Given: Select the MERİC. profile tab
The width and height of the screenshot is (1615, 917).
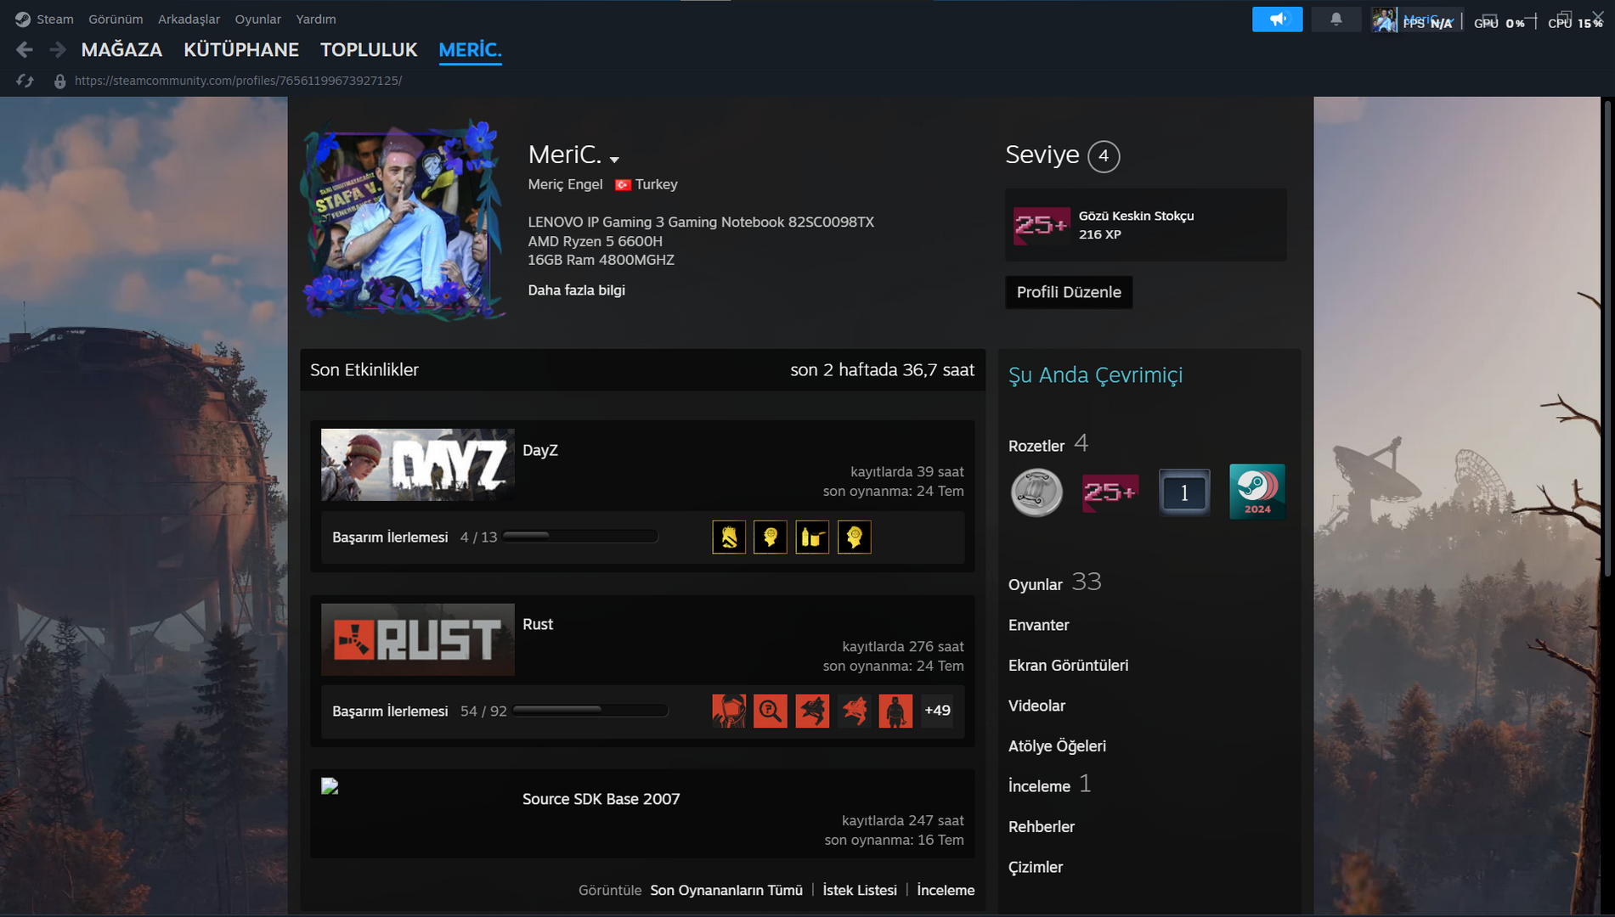Looking at the screenshot, I should click(470, 50).
